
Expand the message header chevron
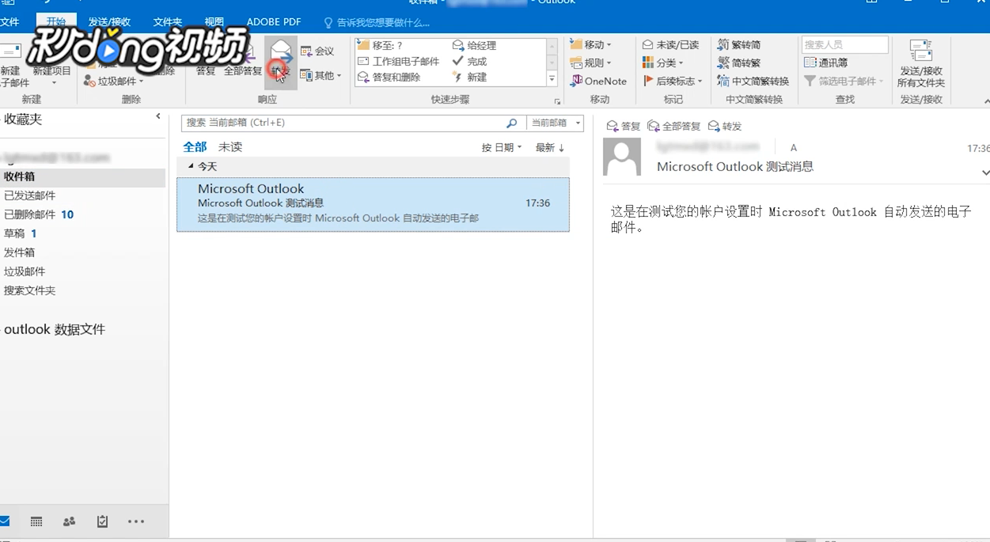tap(985, 172)
